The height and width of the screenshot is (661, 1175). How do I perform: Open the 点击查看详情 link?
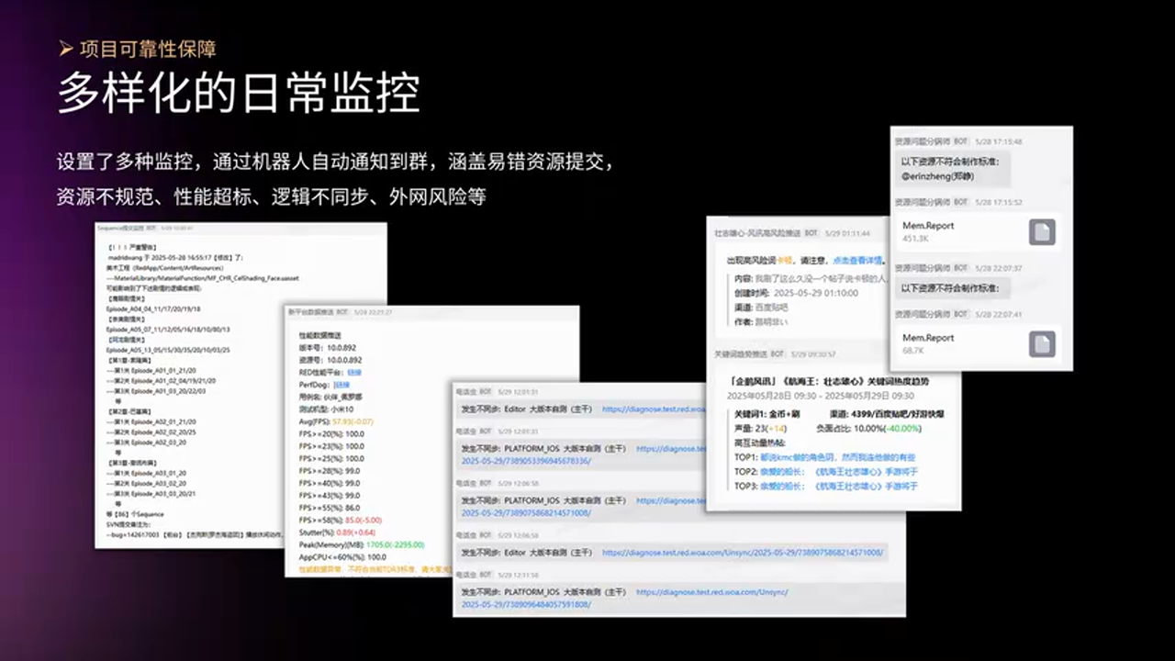point(856,260)
